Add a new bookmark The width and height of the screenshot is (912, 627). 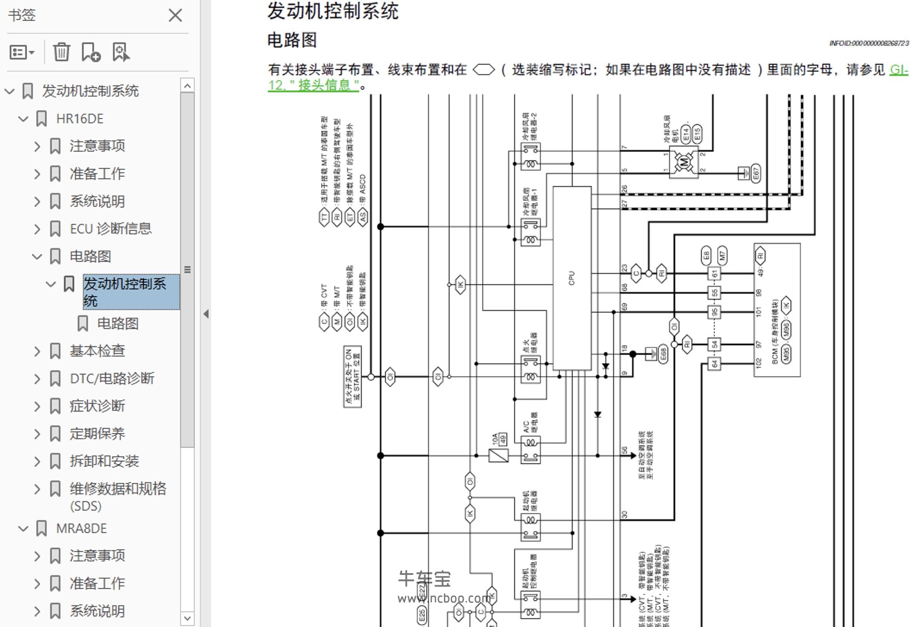point(91,52)
